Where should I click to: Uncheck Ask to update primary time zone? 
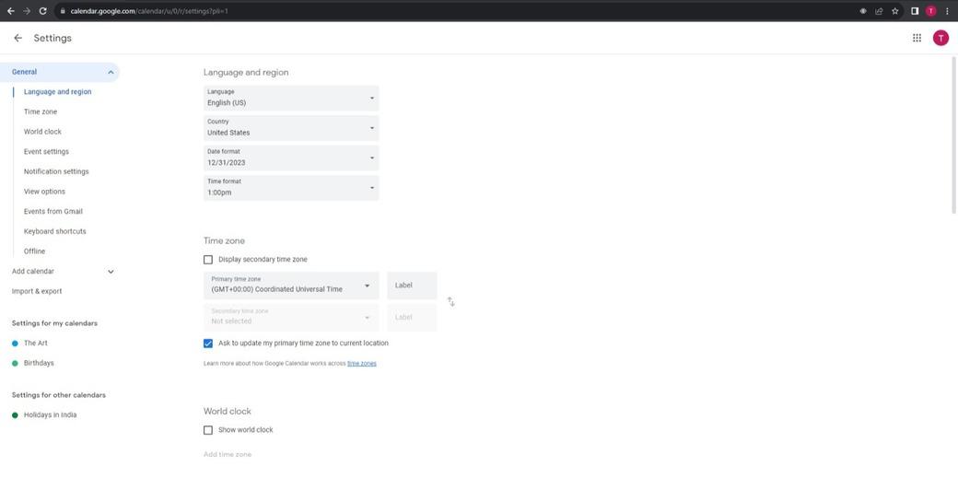point(208,344)
